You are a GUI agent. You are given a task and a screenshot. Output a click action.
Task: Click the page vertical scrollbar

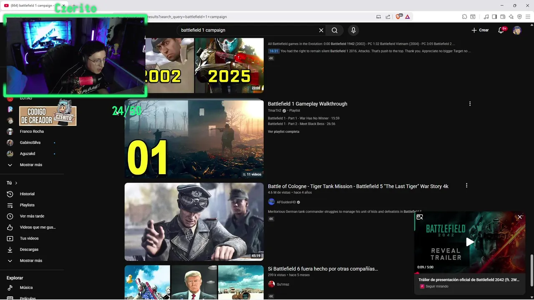tap(531, 271)
